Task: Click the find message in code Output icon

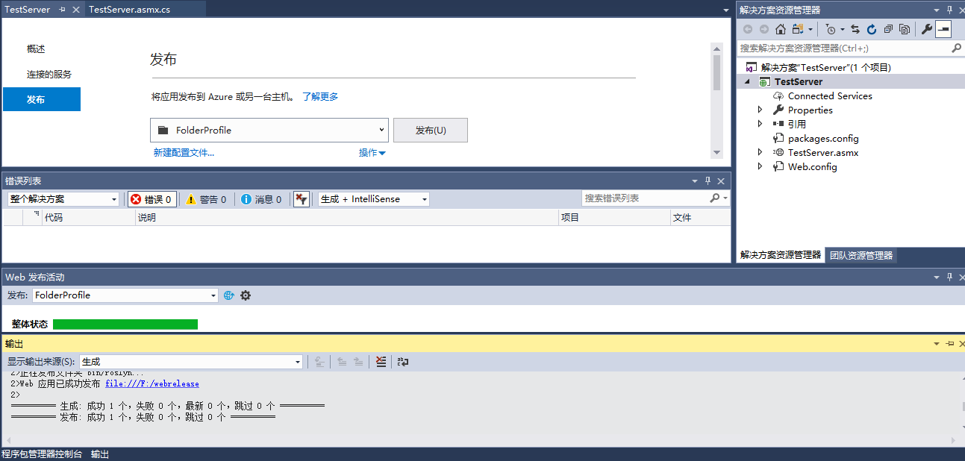Action: tap(319, 362)
